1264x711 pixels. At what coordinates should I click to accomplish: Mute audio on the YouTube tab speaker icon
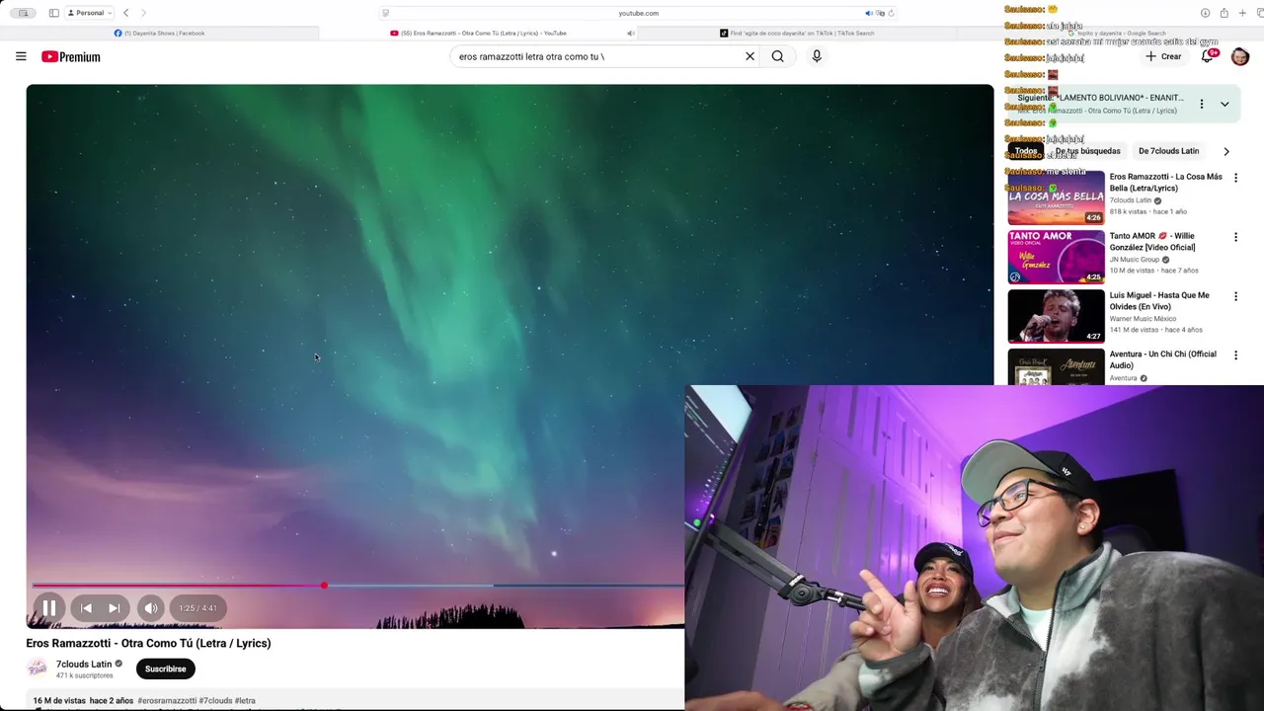tap(630, 33)
